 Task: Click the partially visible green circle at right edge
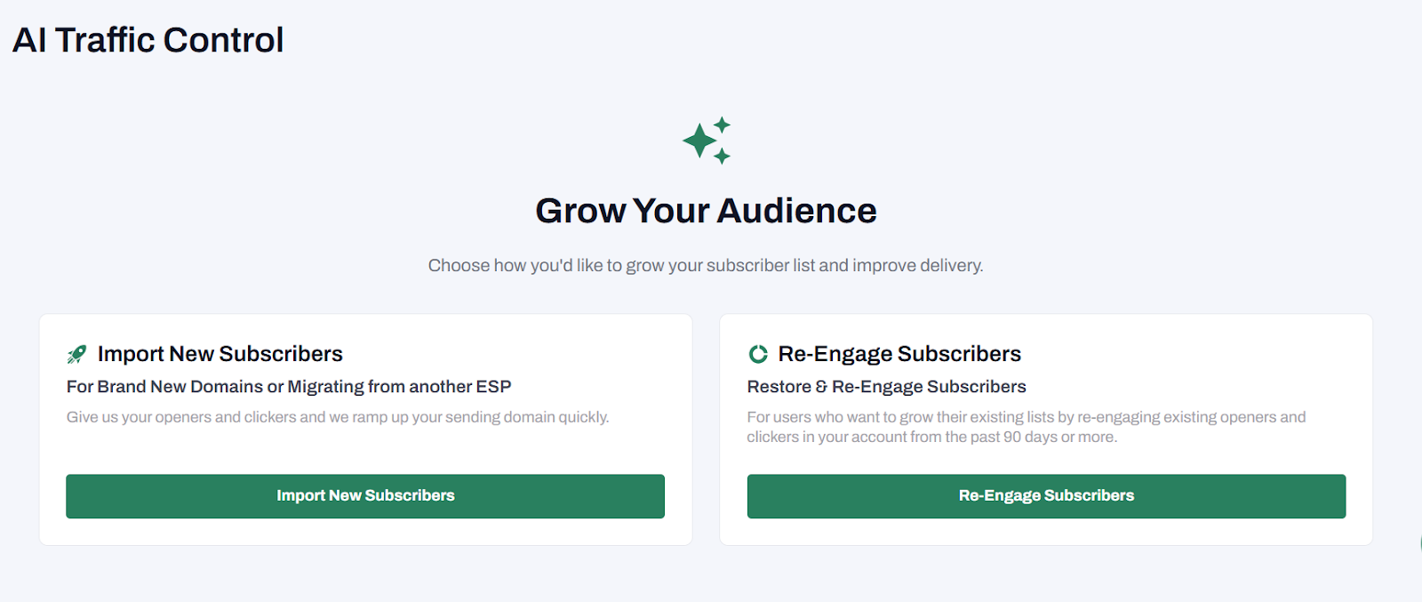point(1419,544)
